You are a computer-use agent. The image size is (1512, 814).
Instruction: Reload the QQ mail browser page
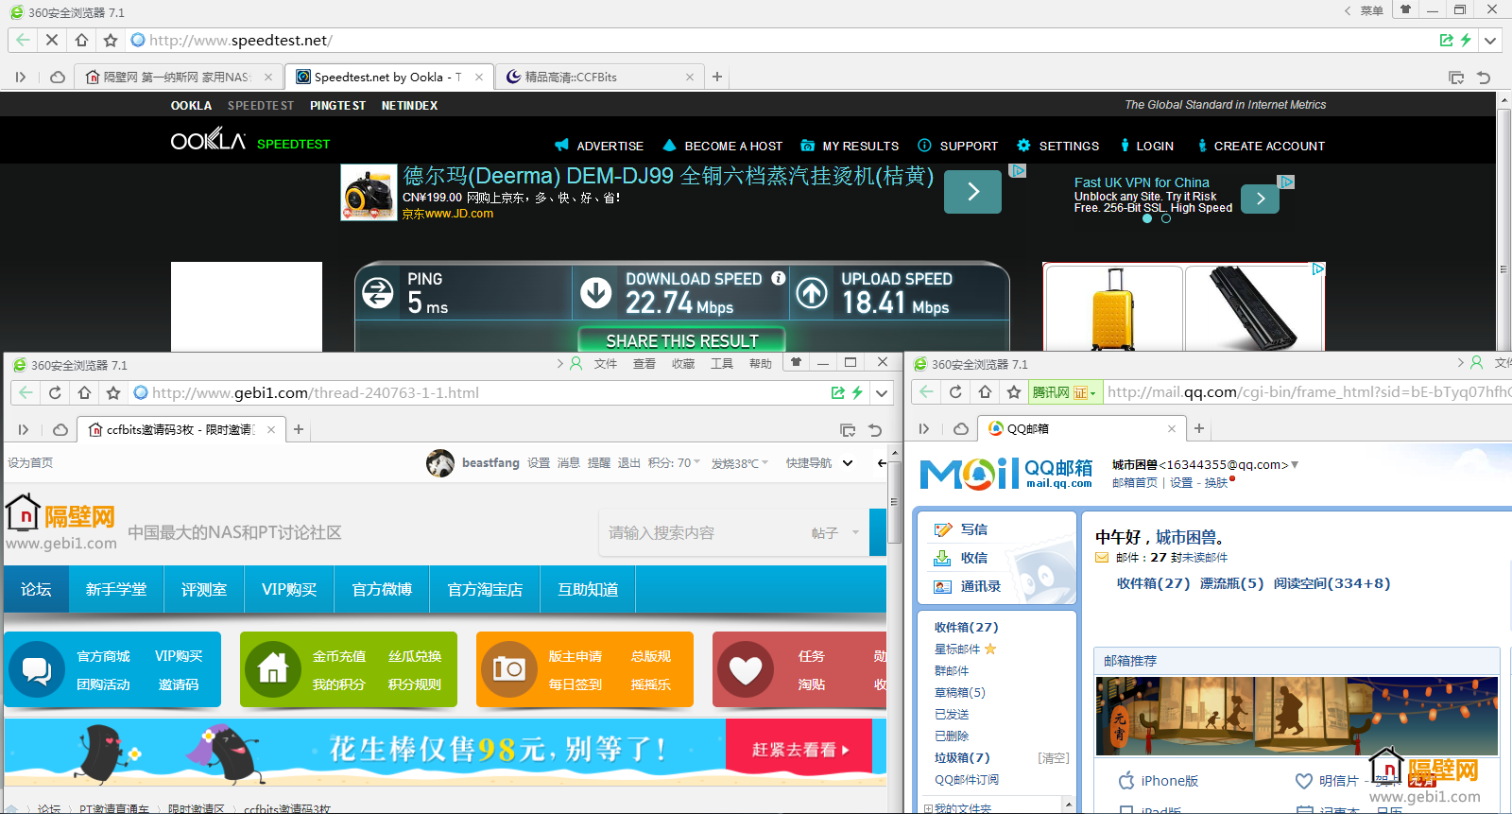tap(955, 391)
